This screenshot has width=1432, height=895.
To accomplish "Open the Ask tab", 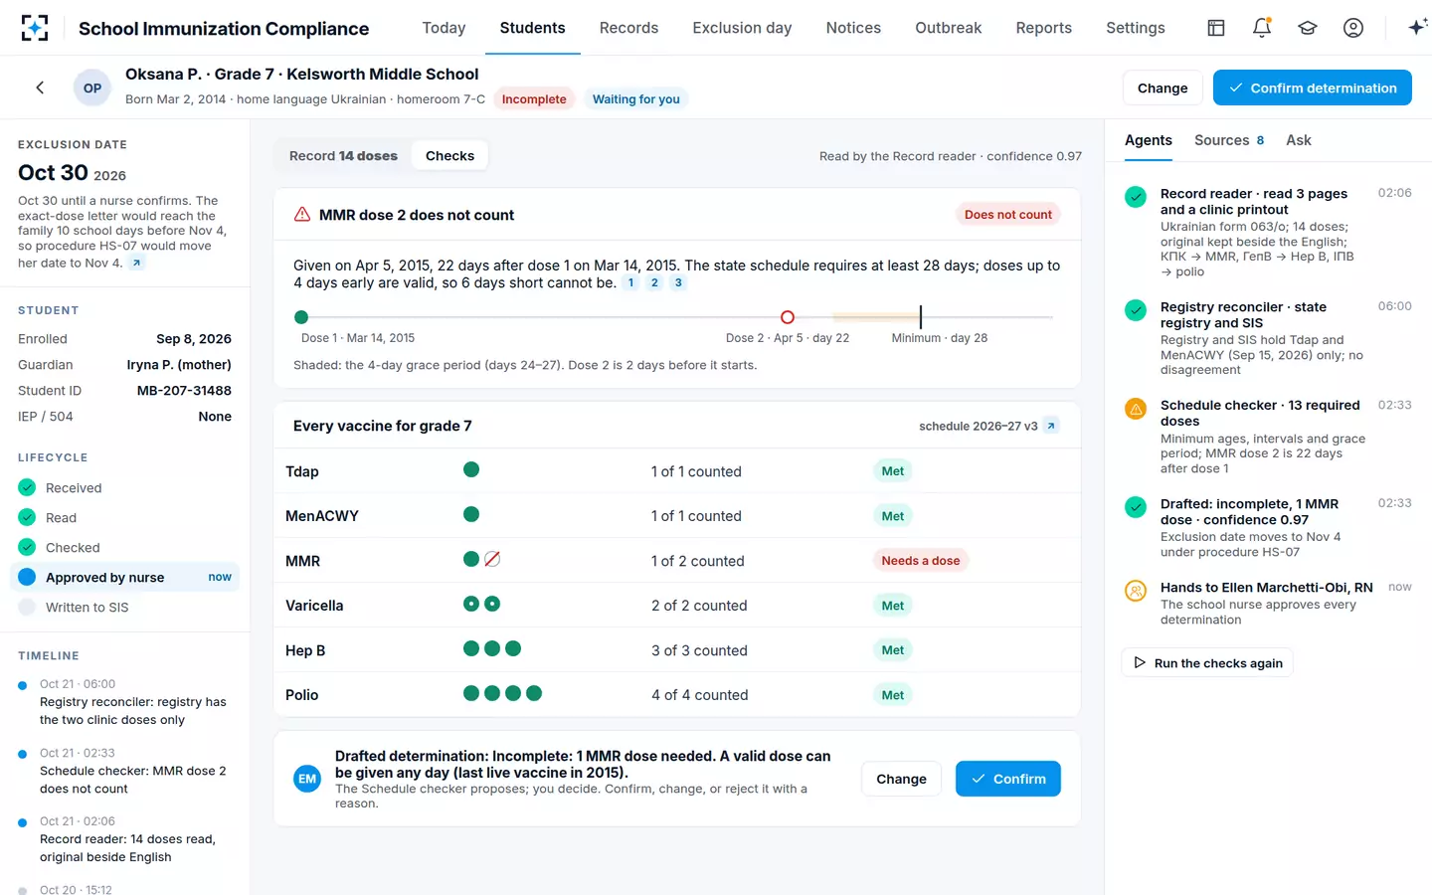I will click(x=1298, y=140).
